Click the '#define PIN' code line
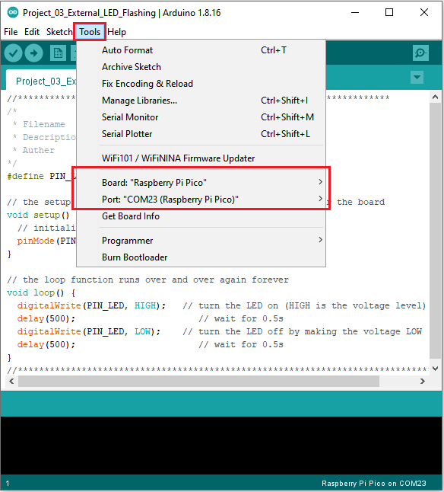Screen dimensions: 444x492 (x=41, y=176)
